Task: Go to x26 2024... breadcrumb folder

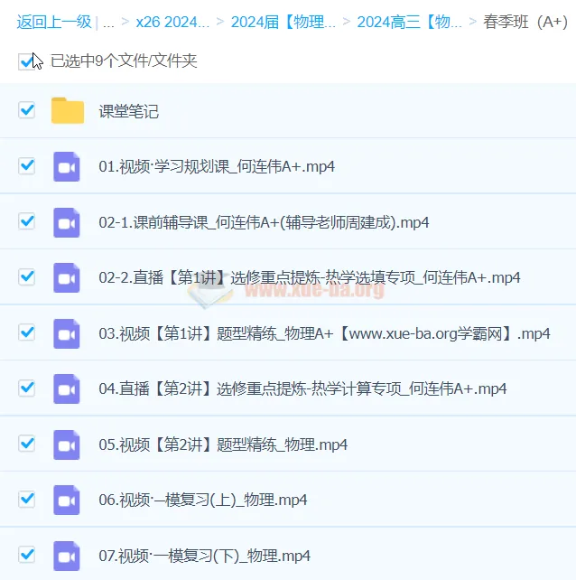Action: [x=172, y=23]
